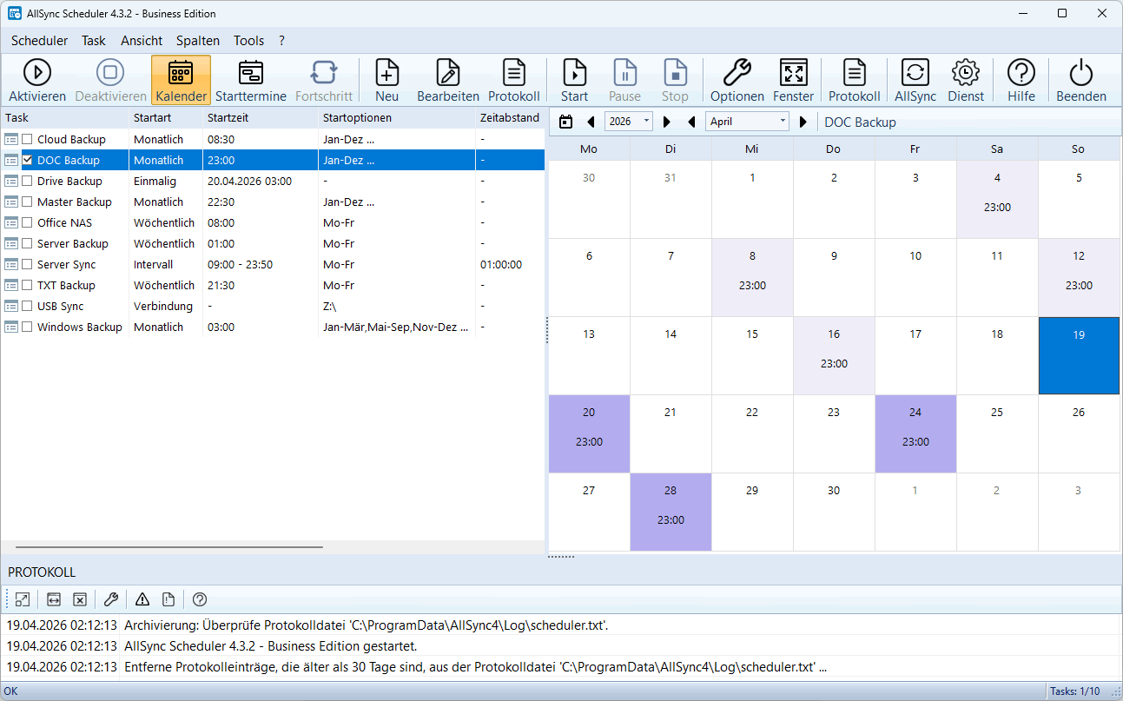Enable the Server Sync checkbox
The image size is (1123, 701).
28,264
